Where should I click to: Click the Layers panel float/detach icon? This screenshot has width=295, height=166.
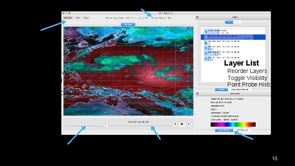coord(197,17)
